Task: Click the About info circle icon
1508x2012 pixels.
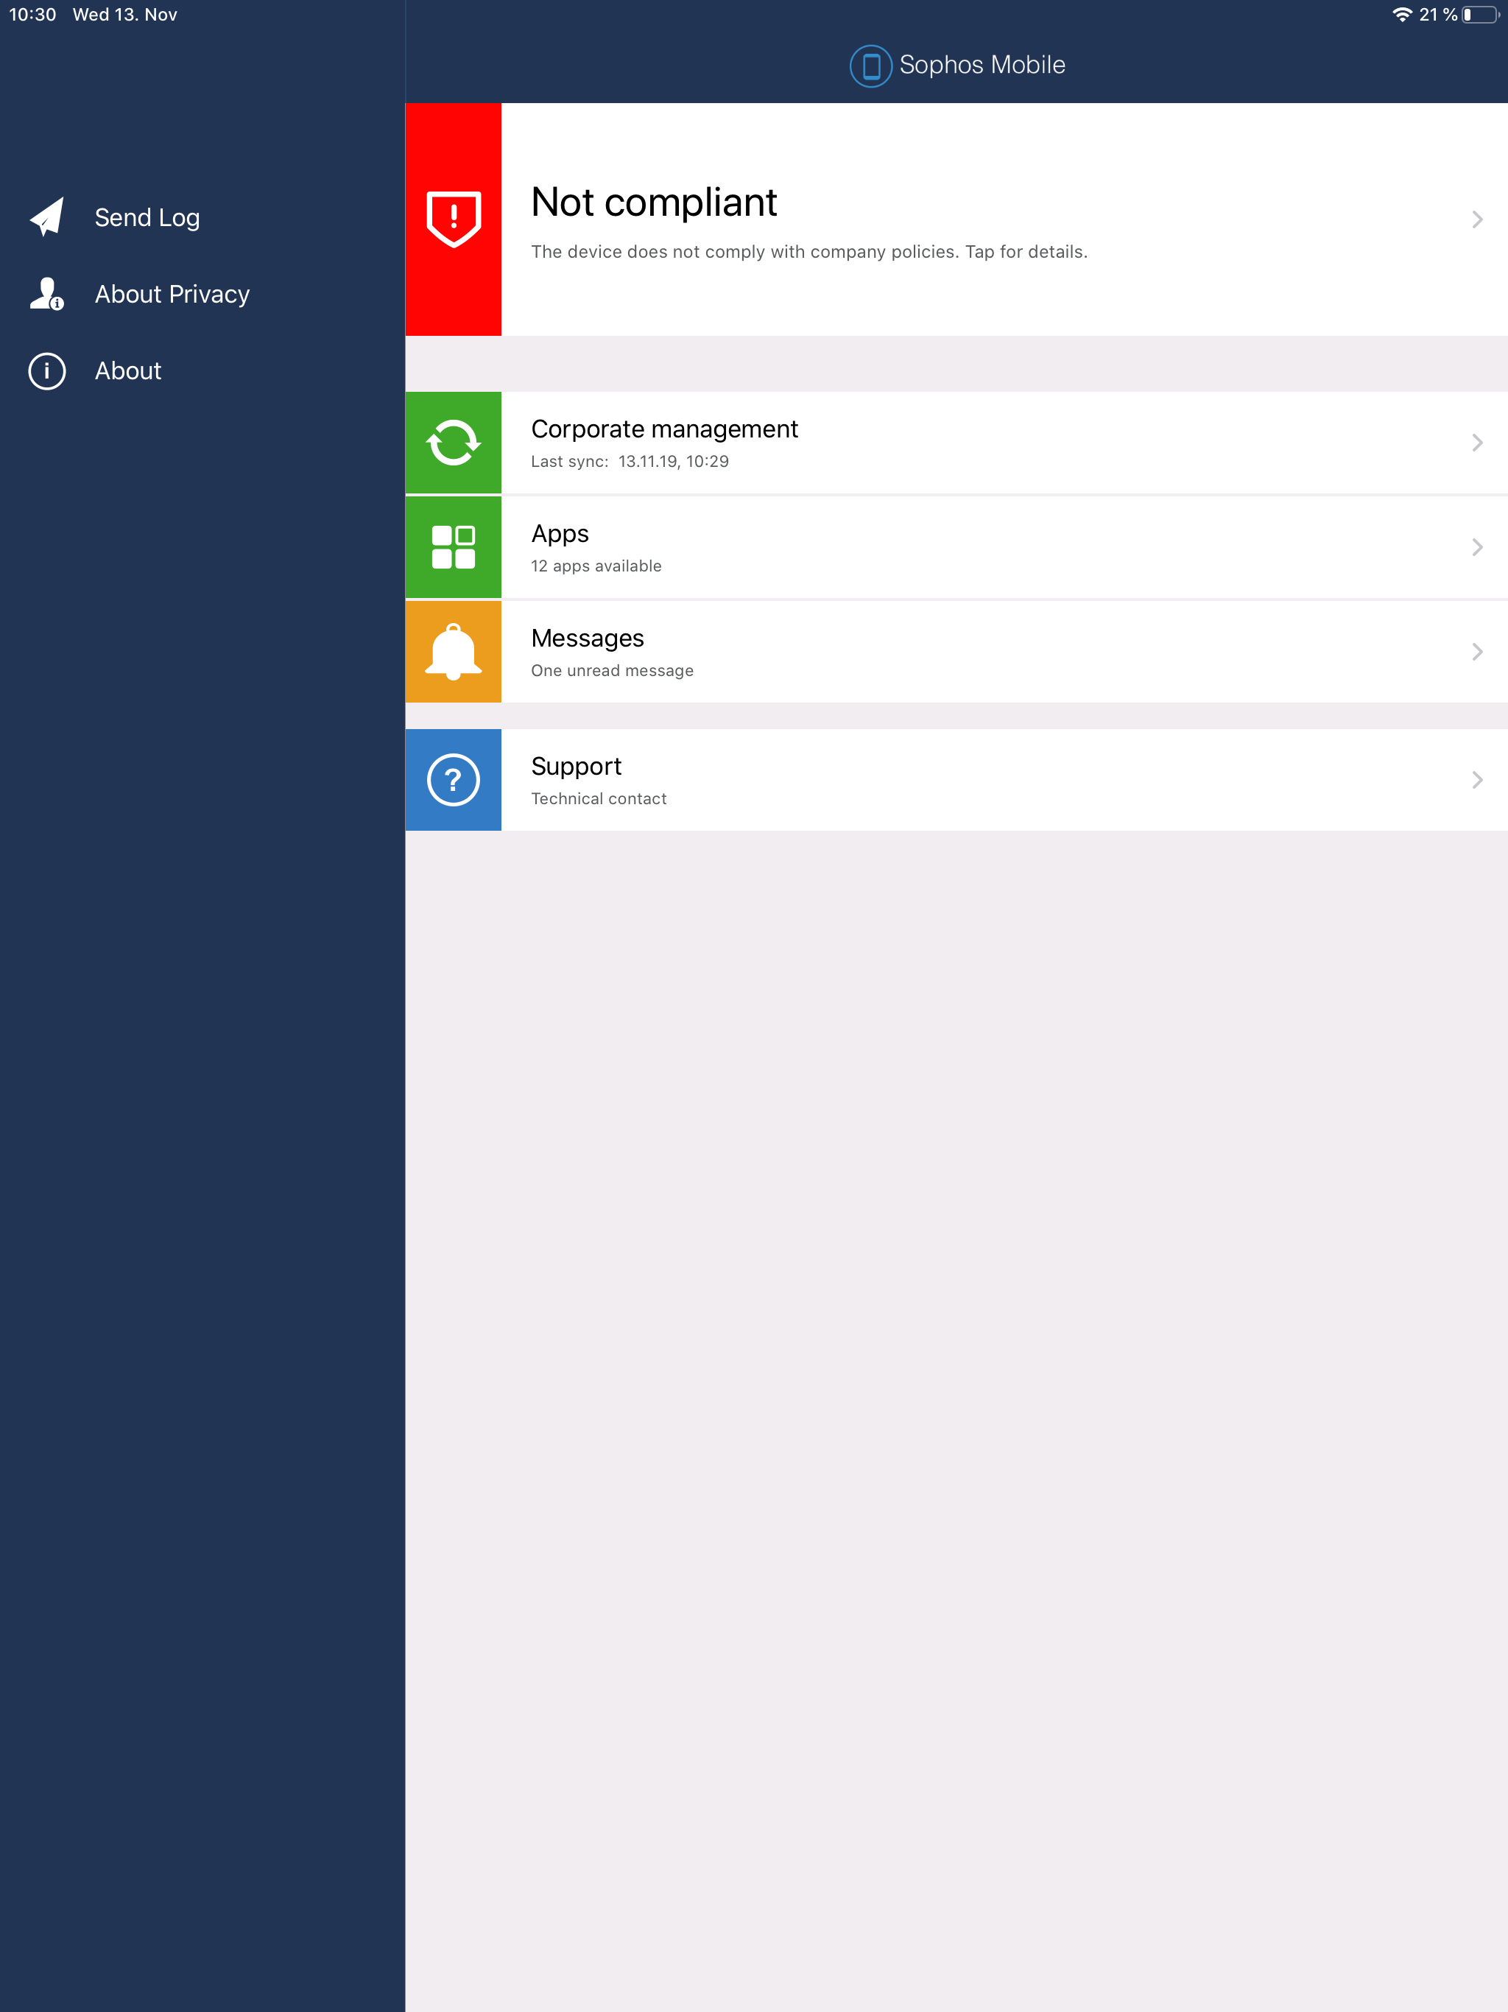Action: click(47, 371)
